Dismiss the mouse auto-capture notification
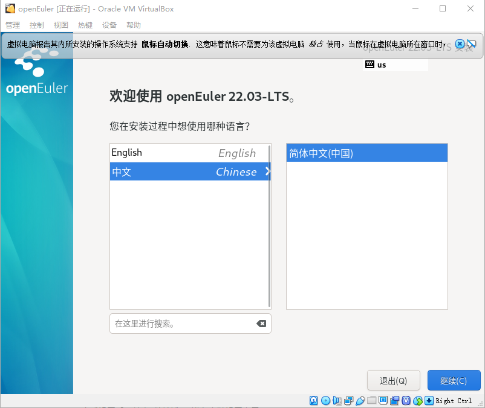This screenshot has width=485, height=408. 460,43
